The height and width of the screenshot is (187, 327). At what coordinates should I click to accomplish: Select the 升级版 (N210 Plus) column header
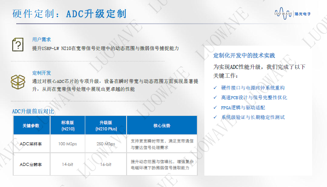(104, 126)
